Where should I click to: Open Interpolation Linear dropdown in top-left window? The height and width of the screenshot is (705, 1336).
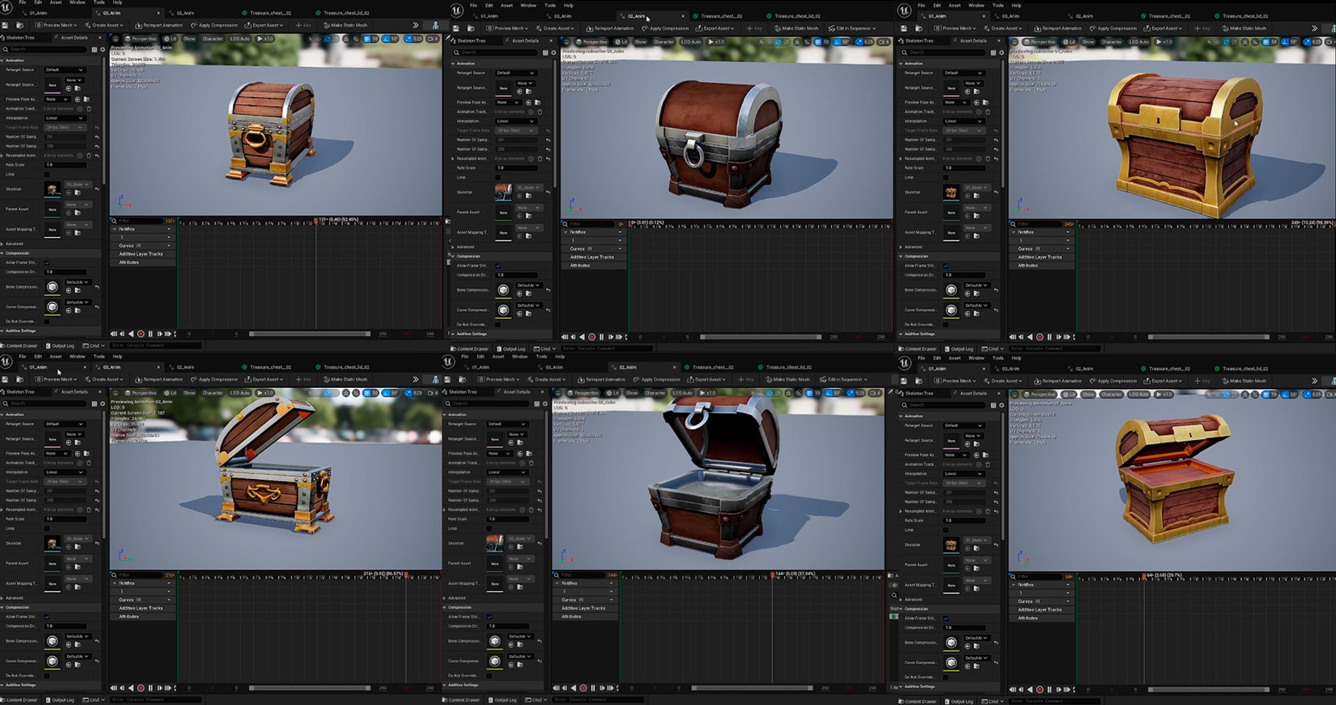click(x=65, y=118)
